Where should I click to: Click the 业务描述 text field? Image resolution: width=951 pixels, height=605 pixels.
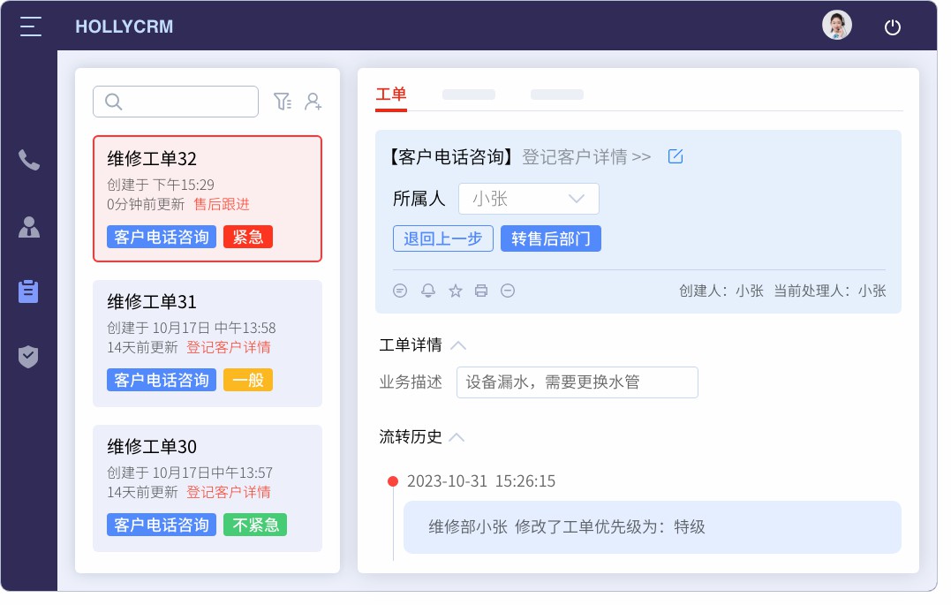577,382
